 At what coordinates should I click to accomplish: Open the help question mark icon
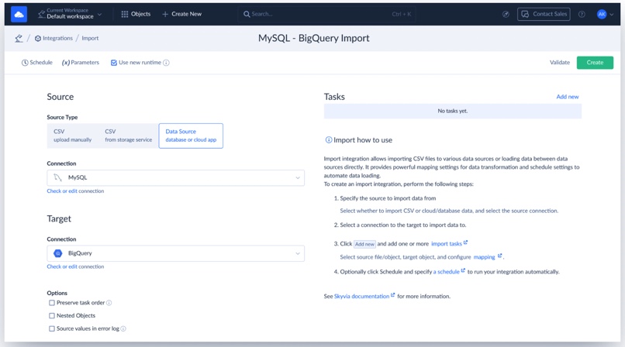click(582, 14)
